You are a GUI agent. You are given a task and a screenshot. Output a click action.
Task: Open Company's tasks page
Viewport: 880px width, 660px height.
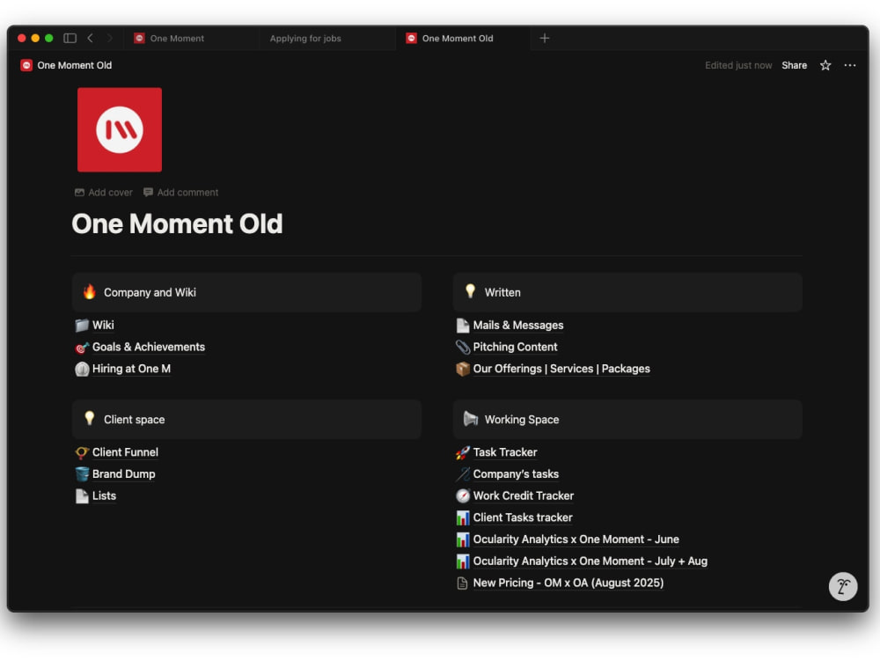click(x=516, y=473)
